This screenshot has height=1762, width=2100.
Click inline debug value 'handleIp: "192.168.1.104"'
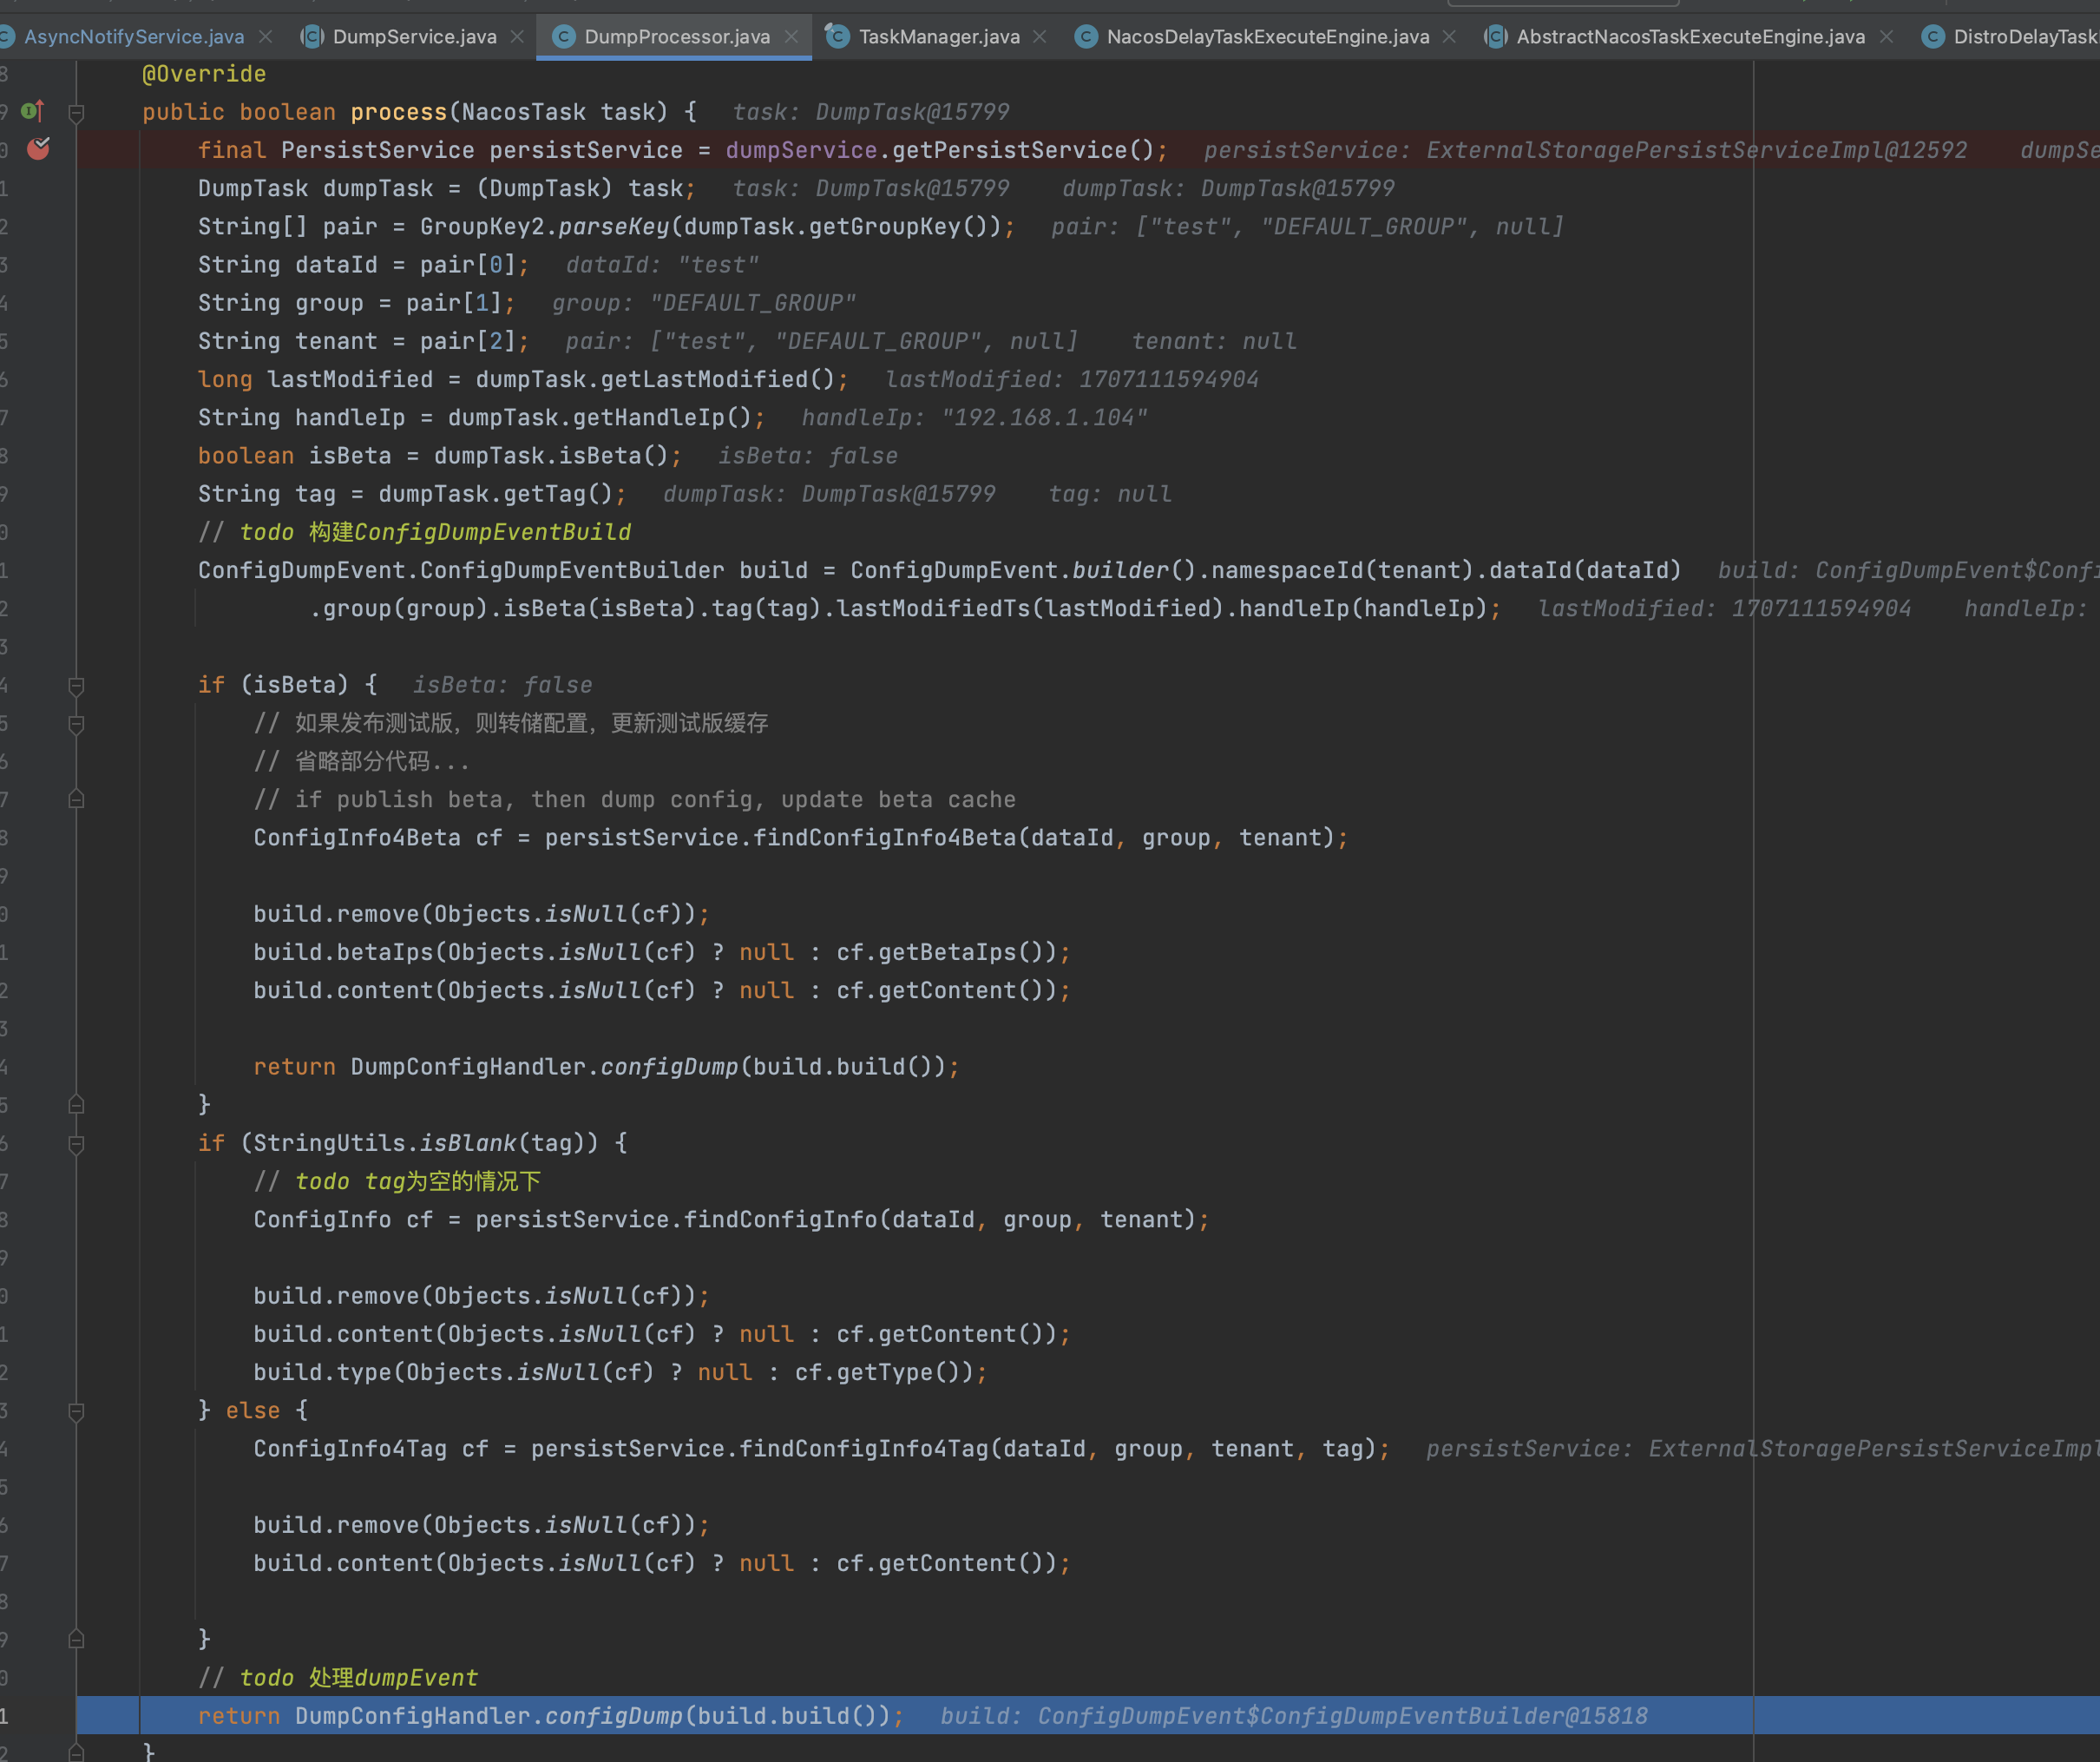974,418
